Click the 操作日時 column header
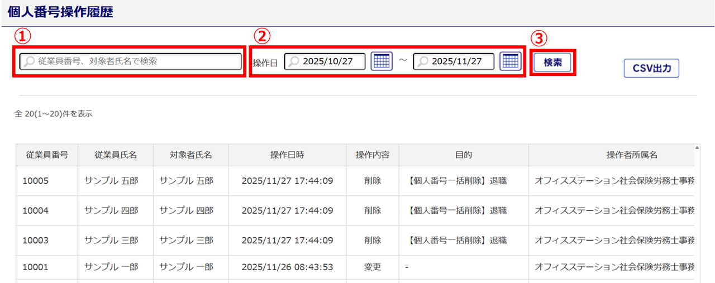Screen dimensions: 715x283 click(x=287, y=155)
